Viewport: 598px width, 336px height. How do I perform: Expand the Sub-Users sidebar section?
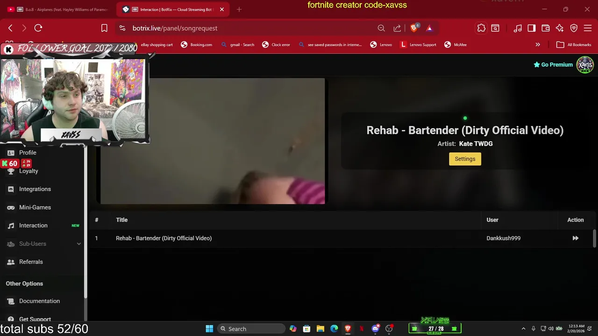[x=43, y=244]
